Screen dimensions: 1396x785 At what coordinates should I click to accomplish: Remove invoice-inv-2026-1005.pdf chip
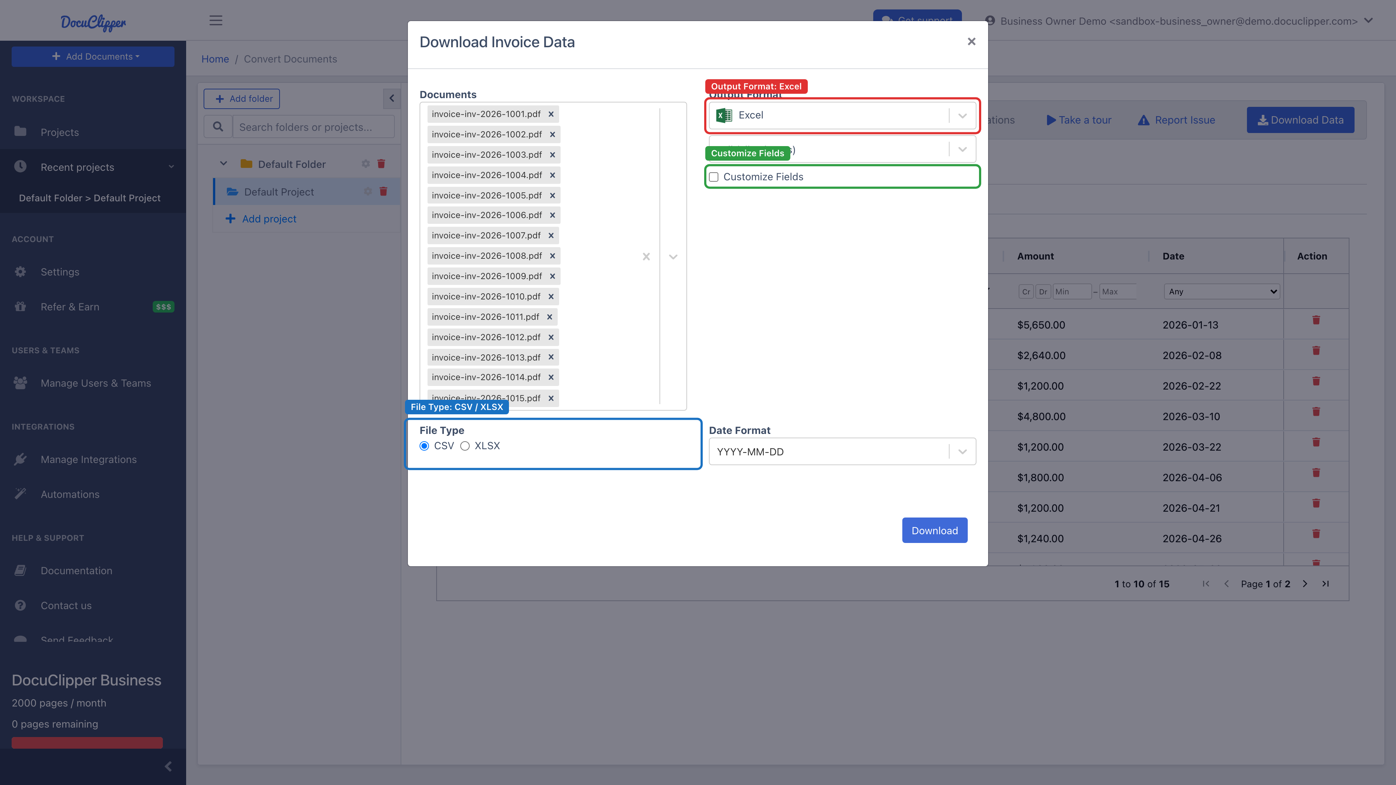552,196
